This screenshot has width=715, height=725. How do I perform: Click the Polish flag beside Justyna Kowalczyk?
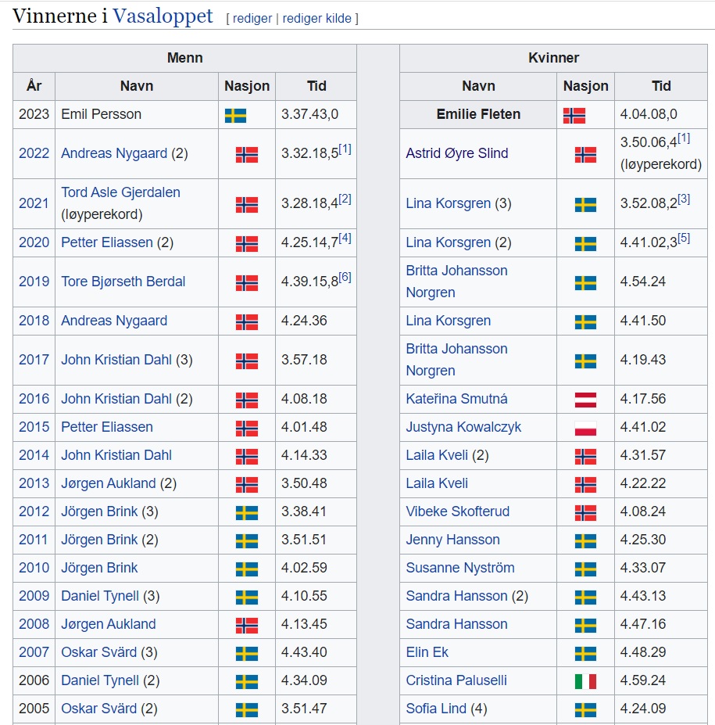585,428
